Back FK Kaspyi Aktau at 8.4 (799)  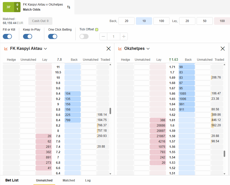point(72,120)
